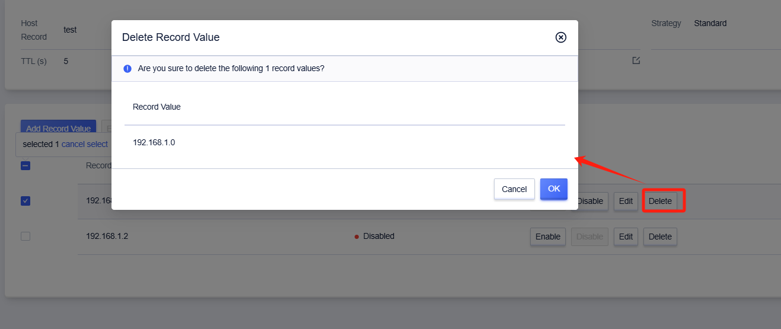Click the Add Record Value button

click(58, 127)
